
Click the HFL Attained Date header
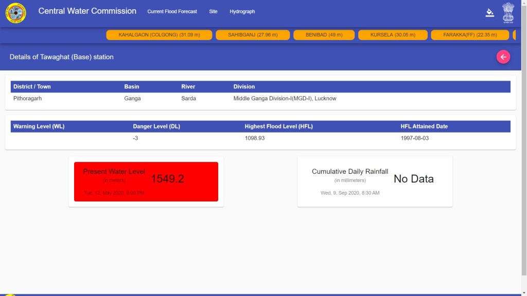[424, 126]
